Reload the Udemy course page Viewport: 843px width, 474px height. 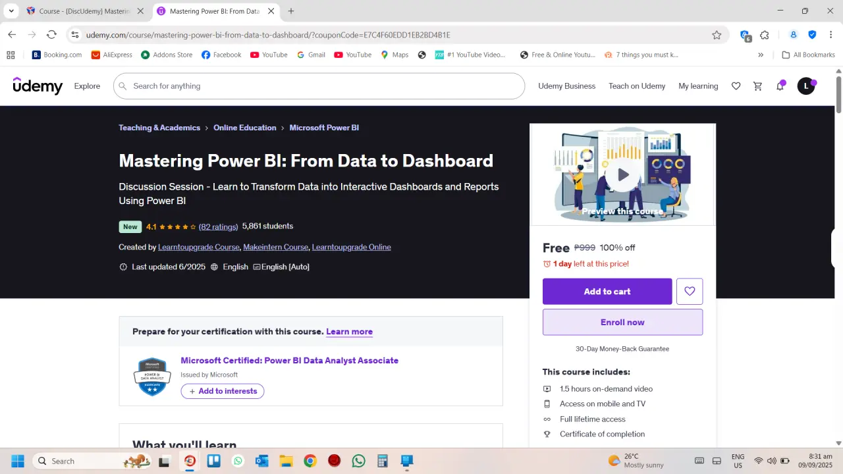(x=51, y=35)
